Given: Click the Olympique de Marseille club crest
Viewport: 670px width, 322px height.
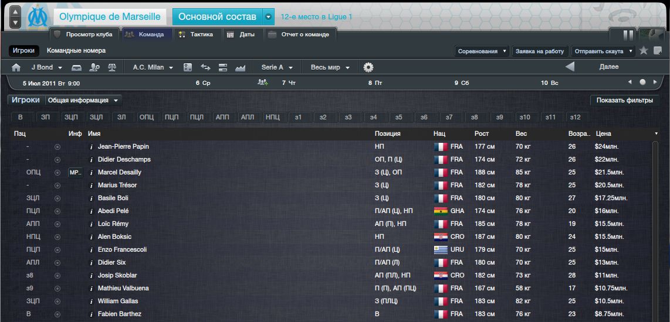Looking at the screenshot, I should 38,18.
